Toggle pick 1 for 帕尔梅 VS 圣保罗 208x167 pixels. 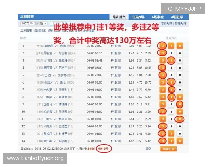tap(171, 112)
